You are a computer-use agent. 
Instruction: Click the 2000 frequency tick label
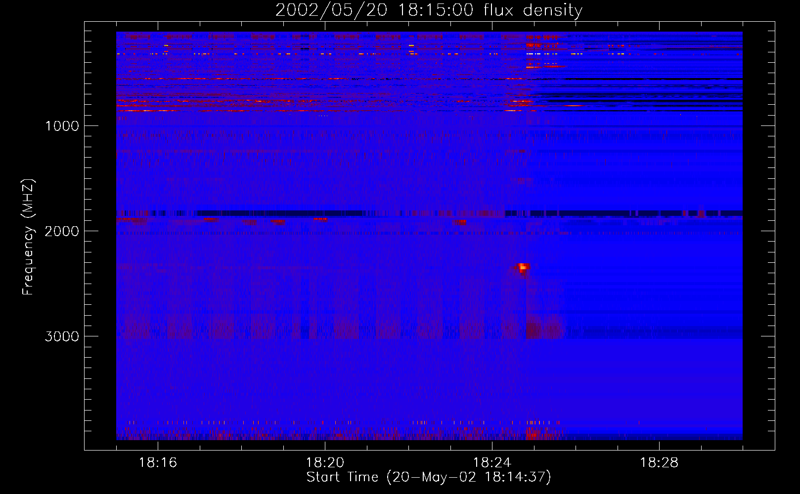pos(62,231)
